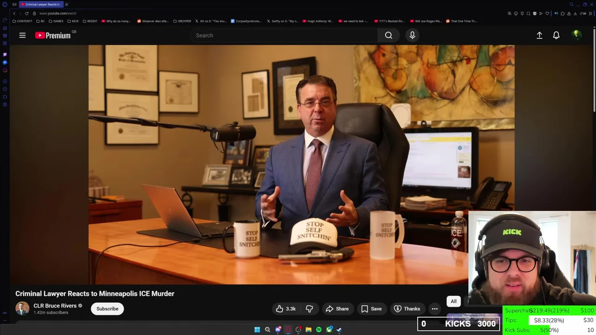Open the 'TYT's Rashad Ric...' bookmark
Image resolution: width=596 pixels, height=335 pixels.
click(389, 21)
